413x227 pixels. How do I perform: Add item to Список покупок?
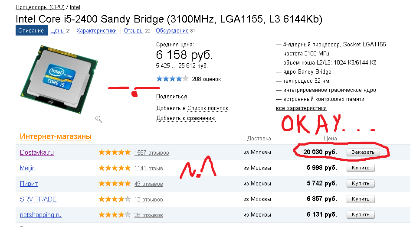[208, 108]
